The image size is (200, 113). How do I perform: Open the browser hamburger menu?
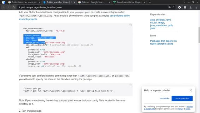(196, 8)
